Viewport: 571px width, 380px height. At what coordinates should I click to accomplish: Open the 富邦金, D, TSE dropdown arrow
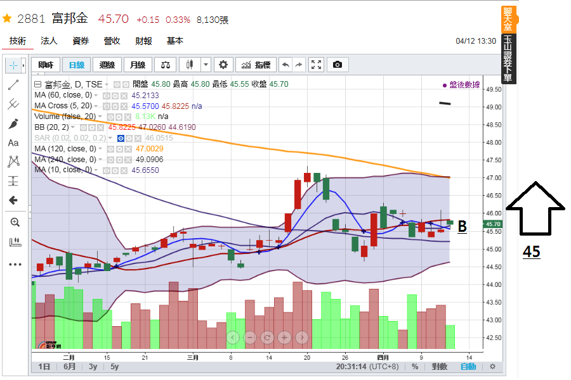pyautogui.click(x=107, y=85)
